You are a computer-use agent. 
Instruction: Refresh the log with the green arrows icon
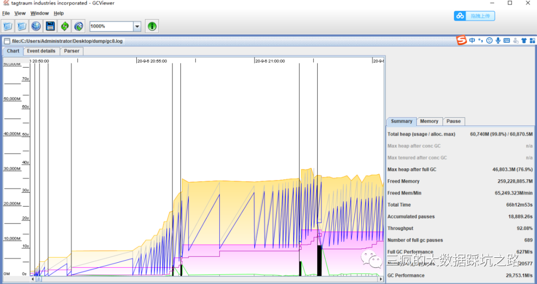64,26
